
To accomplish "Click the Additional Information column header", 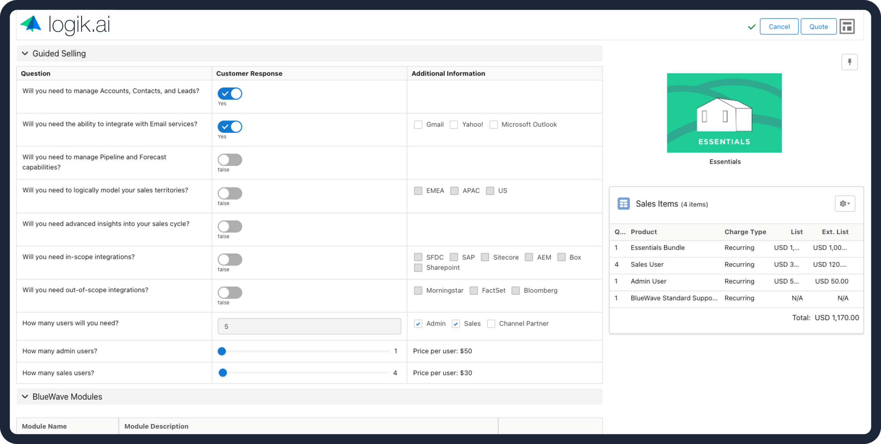I will (x=448, y=73).
